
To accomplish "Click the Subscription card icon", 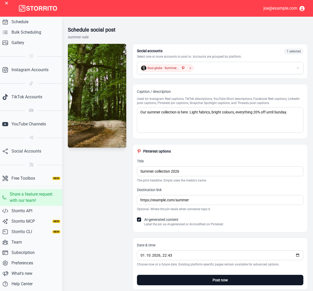I will [x=5, y=253].
